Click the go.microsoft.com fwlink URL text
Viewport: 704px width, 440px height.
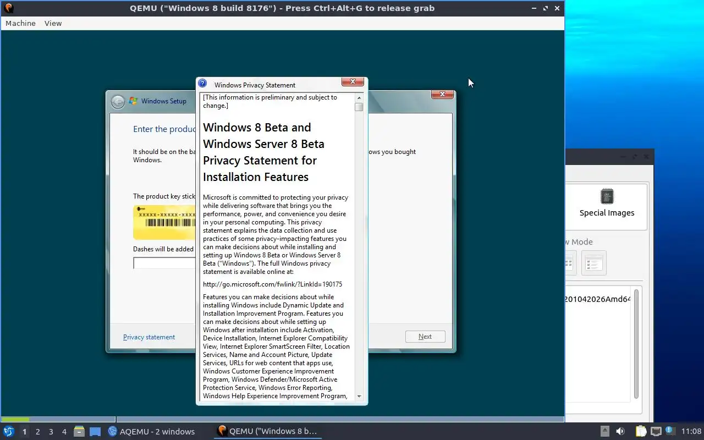tap(272, 284)
